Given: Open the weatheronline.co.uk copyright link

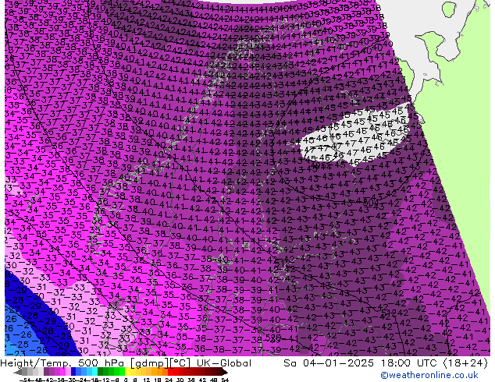Looking at the screenshot, I should (429, 375).
